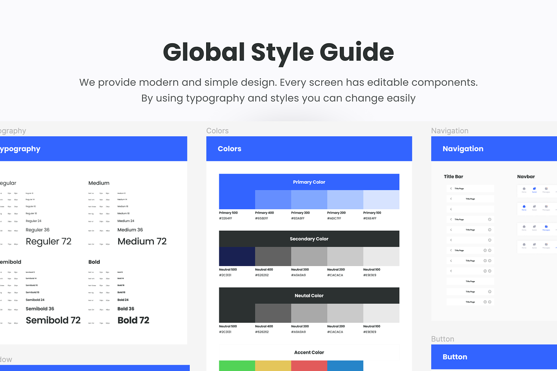
Task: Pick the Primary 500 swatch #3264FF
Action: coord(237,199)
